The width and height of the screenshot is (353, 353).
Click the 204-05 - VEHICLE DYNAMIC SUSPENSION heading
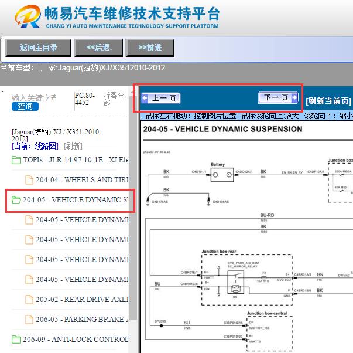coord(222,129)
